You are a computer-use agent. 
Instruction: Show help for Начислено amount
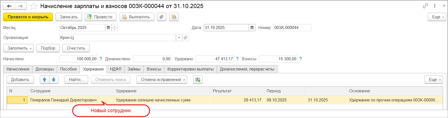[x=101, y=59]
